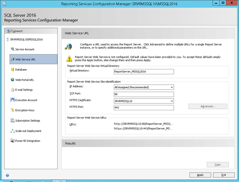This screenshot has height=182, width=239.
Task: Click the Subscription Settings icon
Action: point(12,121)
